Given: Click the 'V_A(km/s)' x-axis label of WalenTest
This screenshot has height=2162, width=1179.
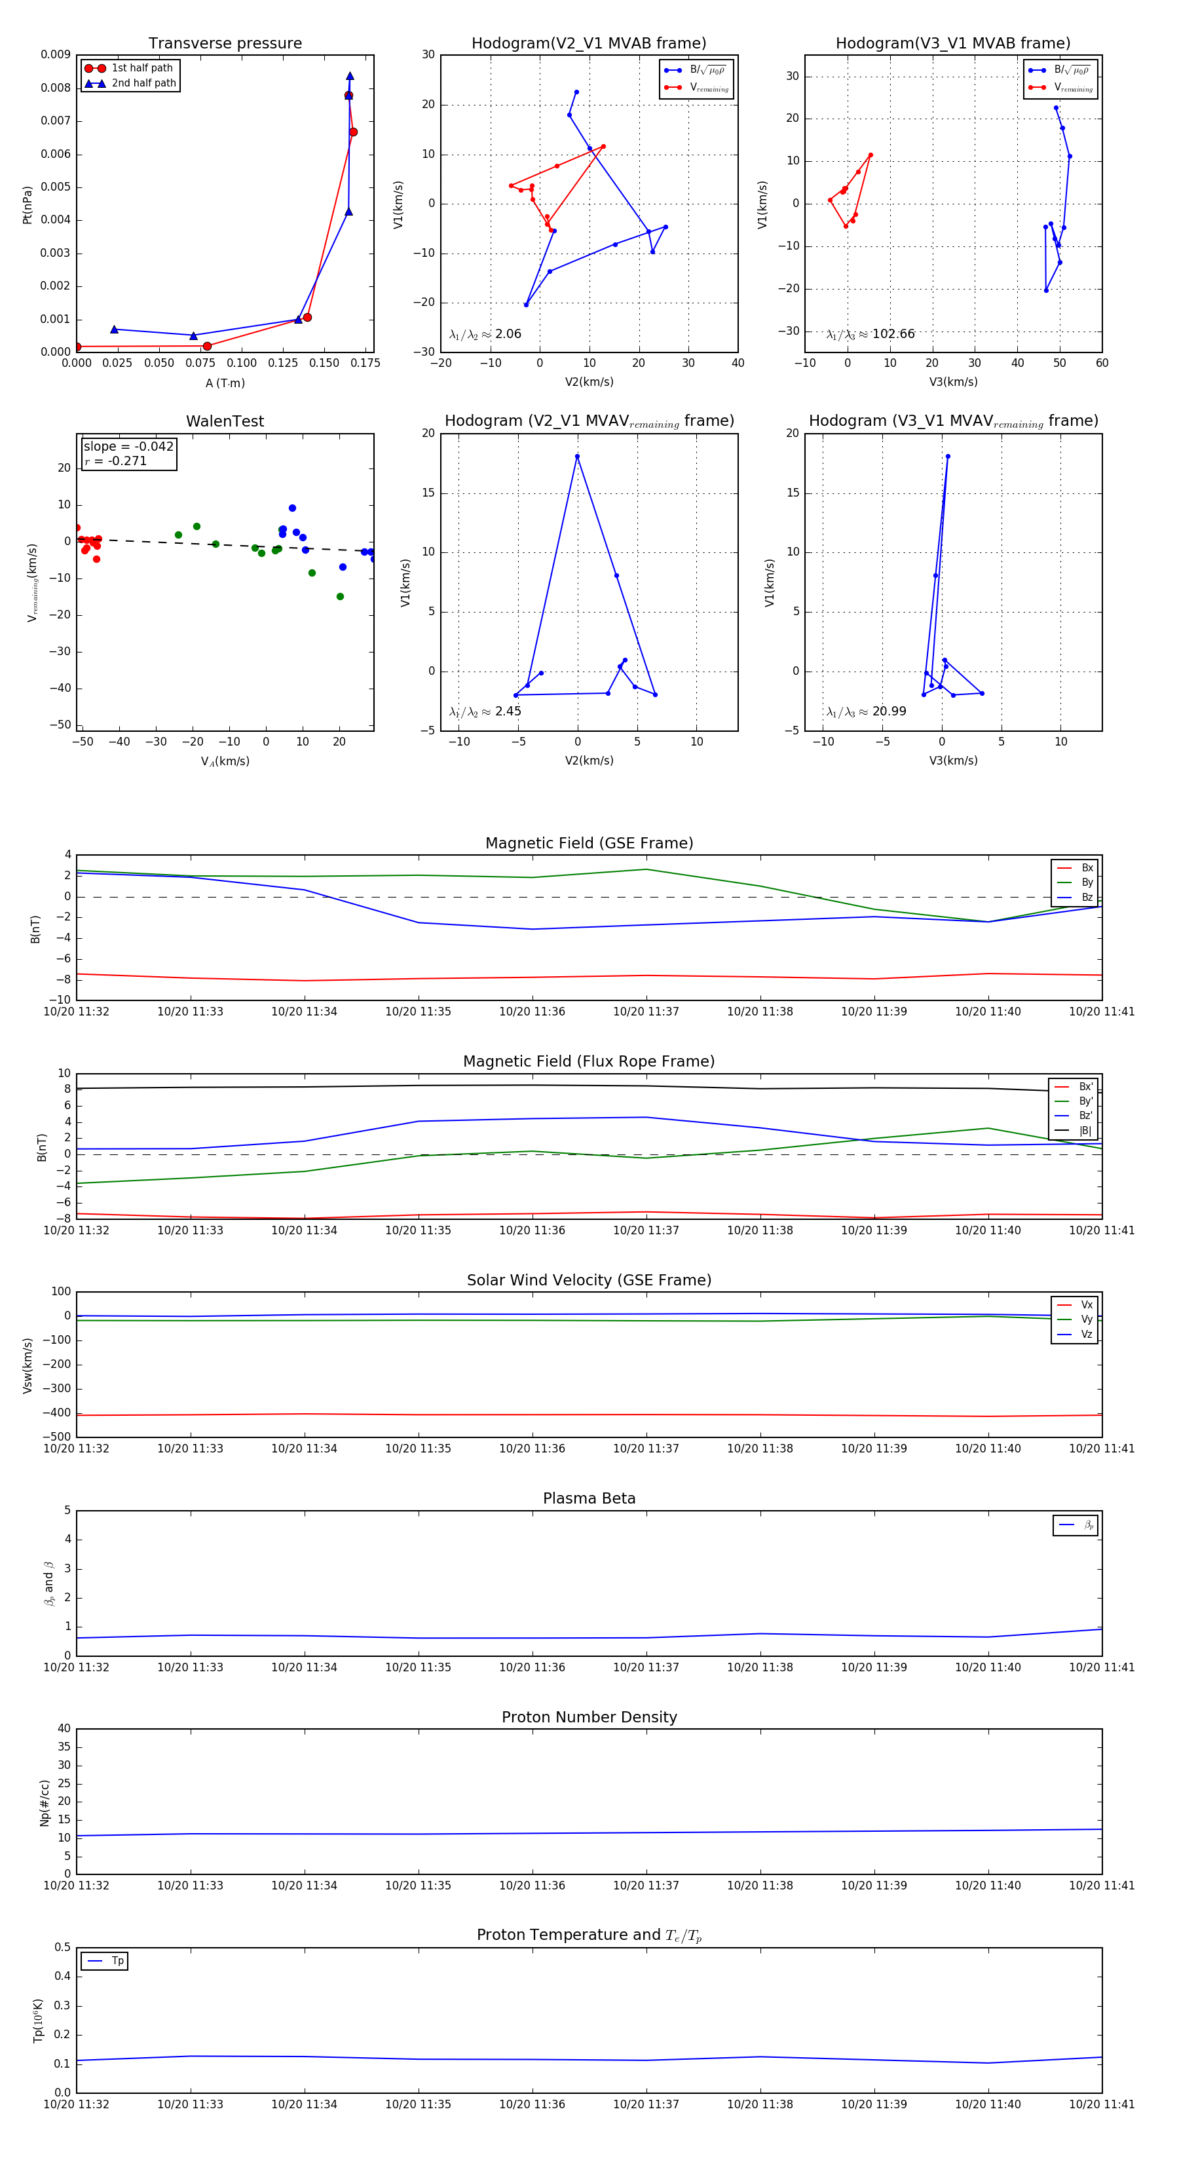Looking at the screenshot, I should point(225,761).
